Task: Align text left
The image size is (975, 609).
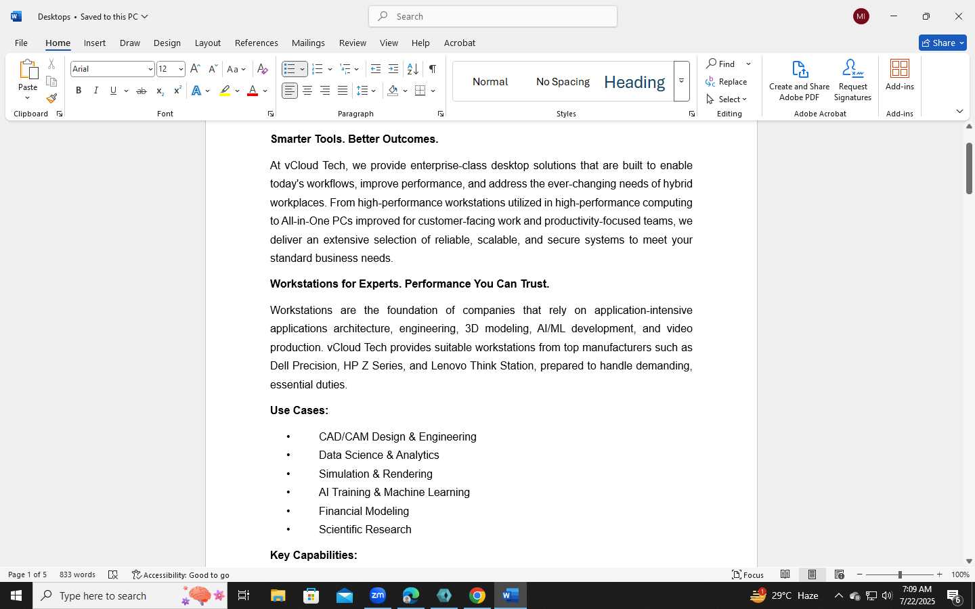Action: point(290,91)
